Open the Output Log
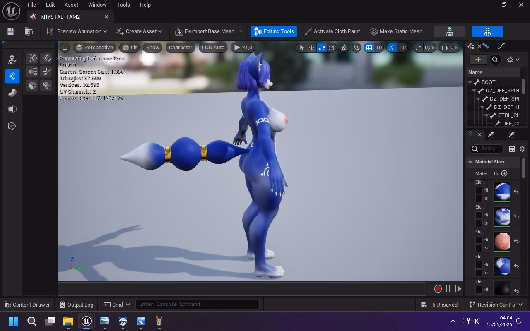The width and height of the screenshot is (530, 331). [76, 305]
